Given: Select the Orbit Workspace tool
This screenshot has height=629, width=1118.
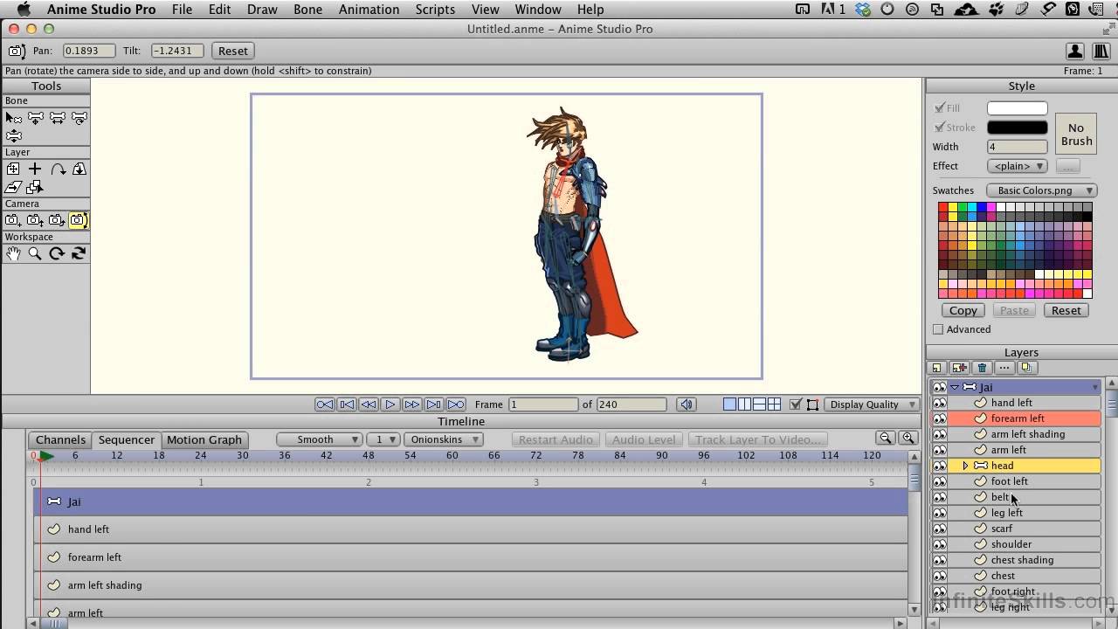Looking at the screenshot, I should coord(79,253).
